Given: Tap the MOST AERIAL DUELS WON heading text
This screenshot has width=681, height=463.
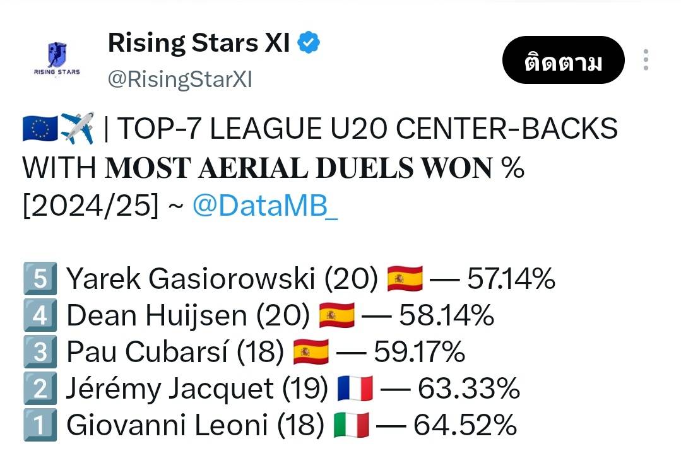Looking at the screenshot, I should tap(299, 168).
